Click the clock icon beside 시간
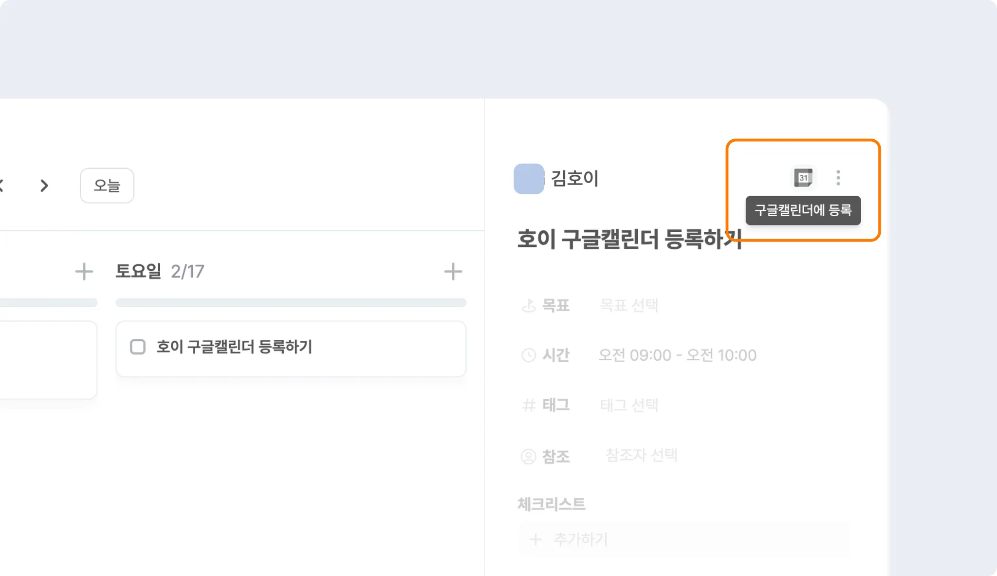 (529, 355)
